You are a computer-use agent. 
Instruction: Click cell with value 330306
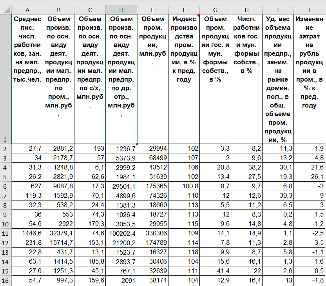[x=152, y=233]
